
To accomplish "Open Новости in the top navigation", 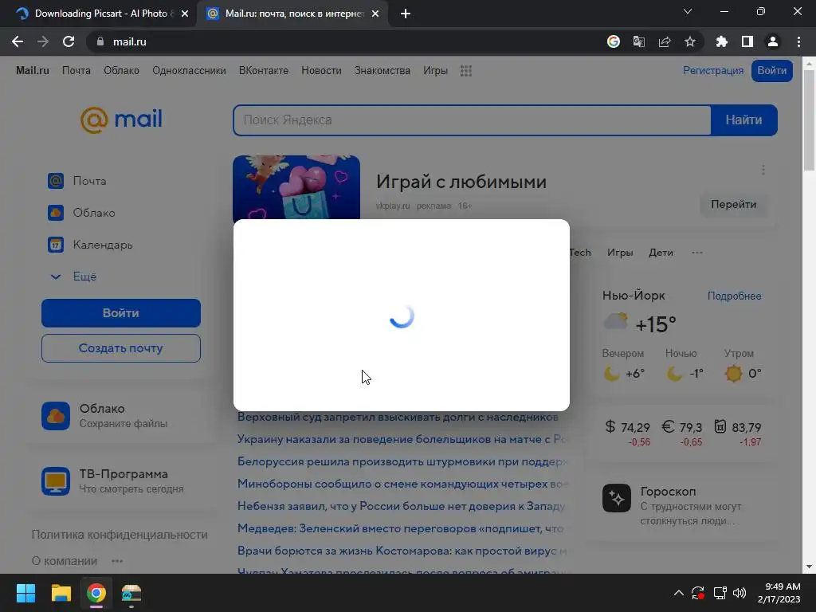I will (321, 70).
